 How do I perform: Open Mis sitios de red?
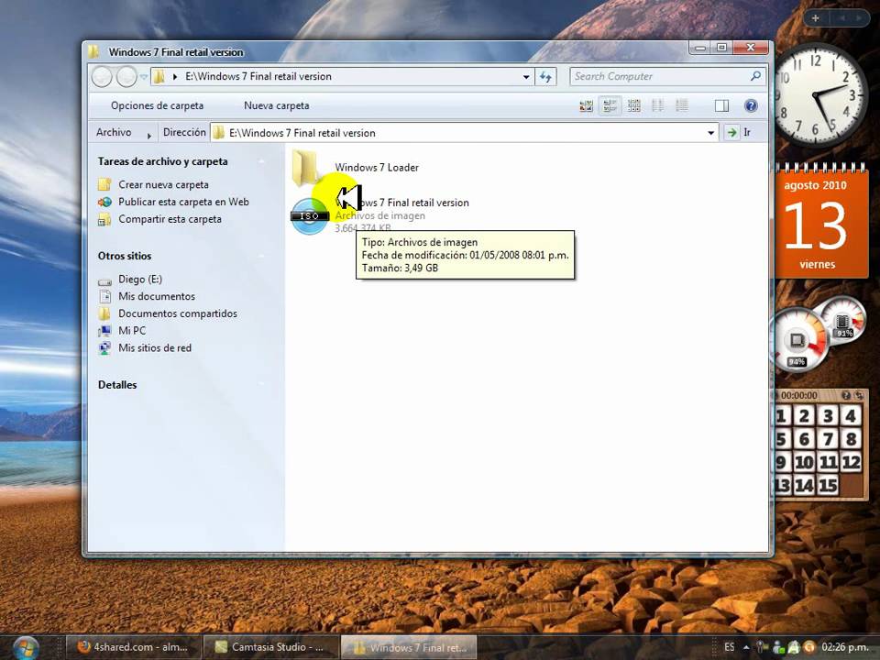[x=154, y=348]
